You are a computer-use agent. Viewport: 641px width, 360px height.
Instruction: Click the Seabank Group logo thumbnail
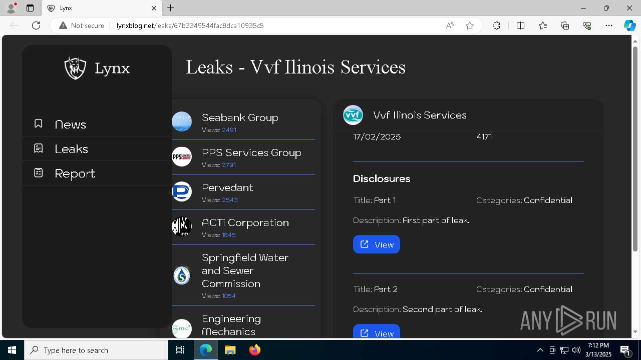coord(182,122)
